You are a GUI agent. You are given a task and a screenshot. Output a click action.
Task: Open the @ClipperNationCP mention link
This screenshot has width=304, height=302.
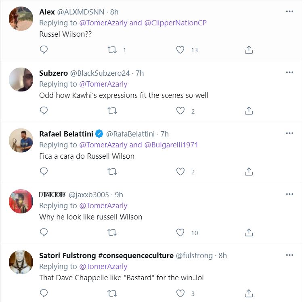175,23
